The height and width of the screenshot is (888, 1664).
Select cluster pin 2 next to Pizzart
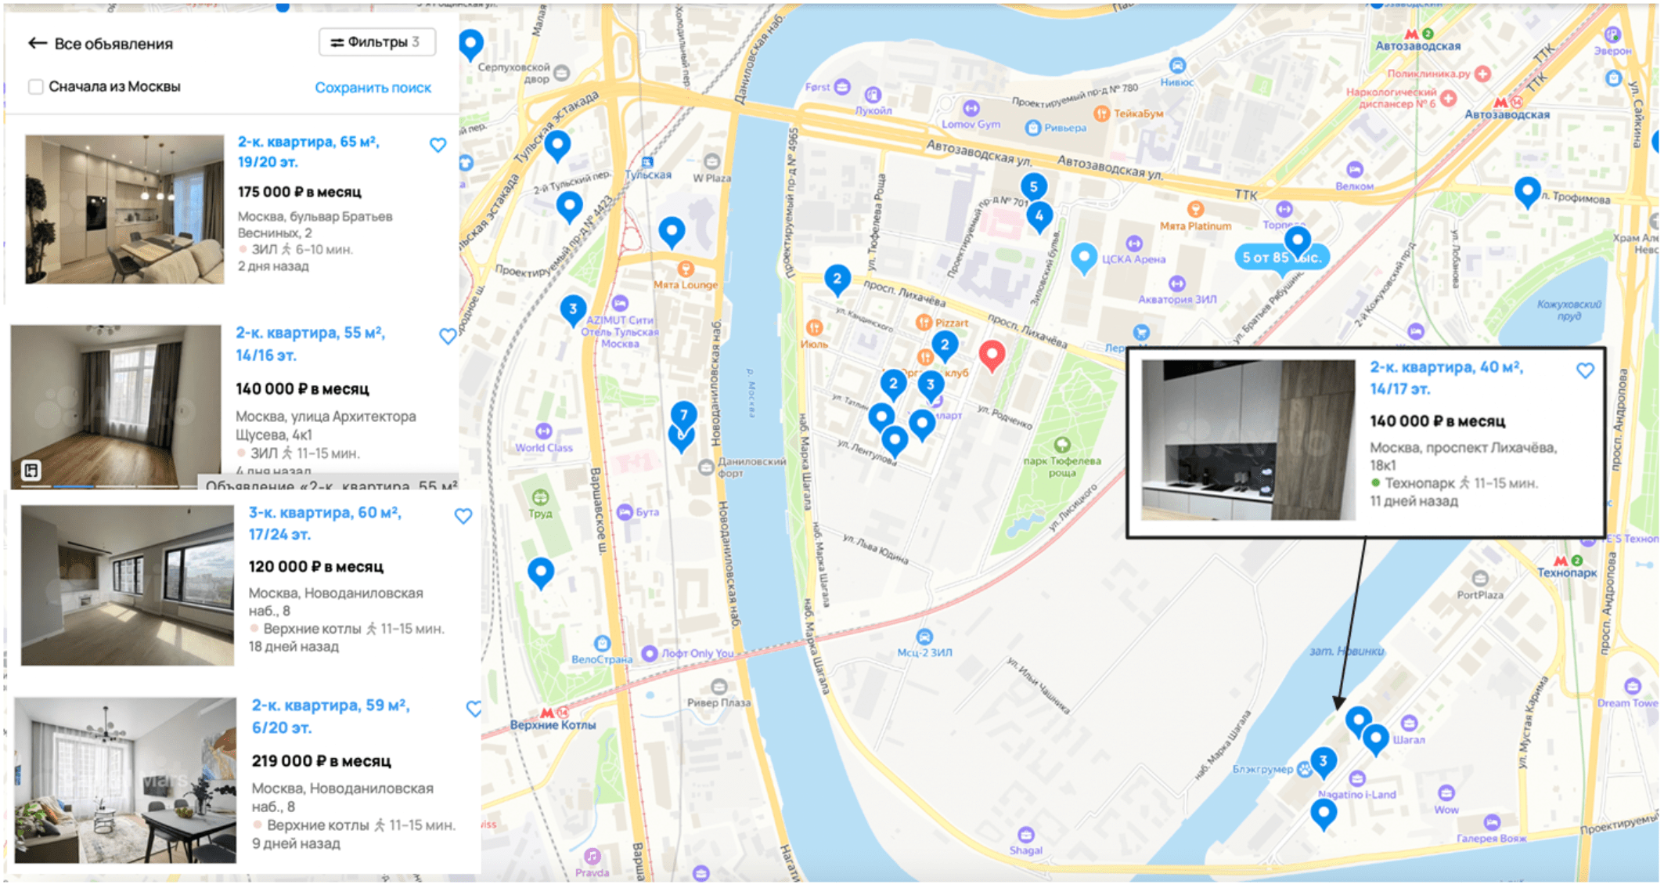coord(945,345)
